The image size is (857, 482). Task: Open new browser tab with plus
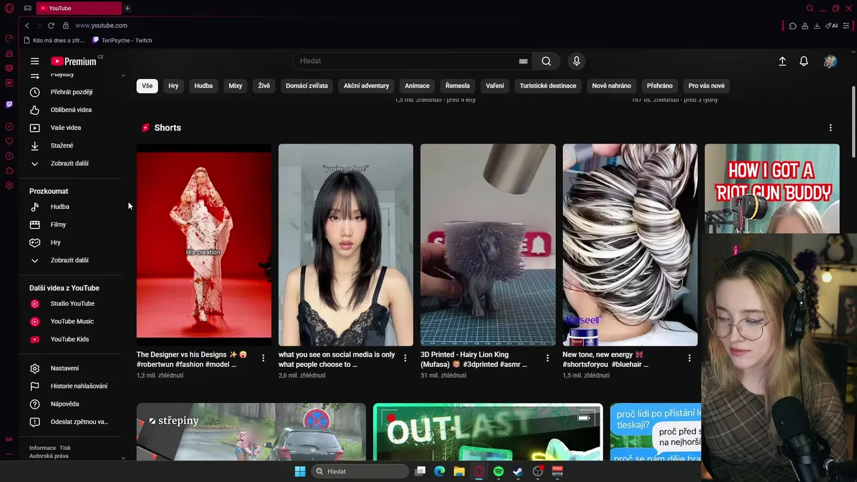[127, 8]
